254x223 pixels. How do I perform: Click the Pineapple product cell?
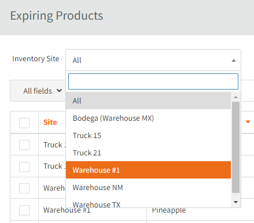(x=169, y=210)
